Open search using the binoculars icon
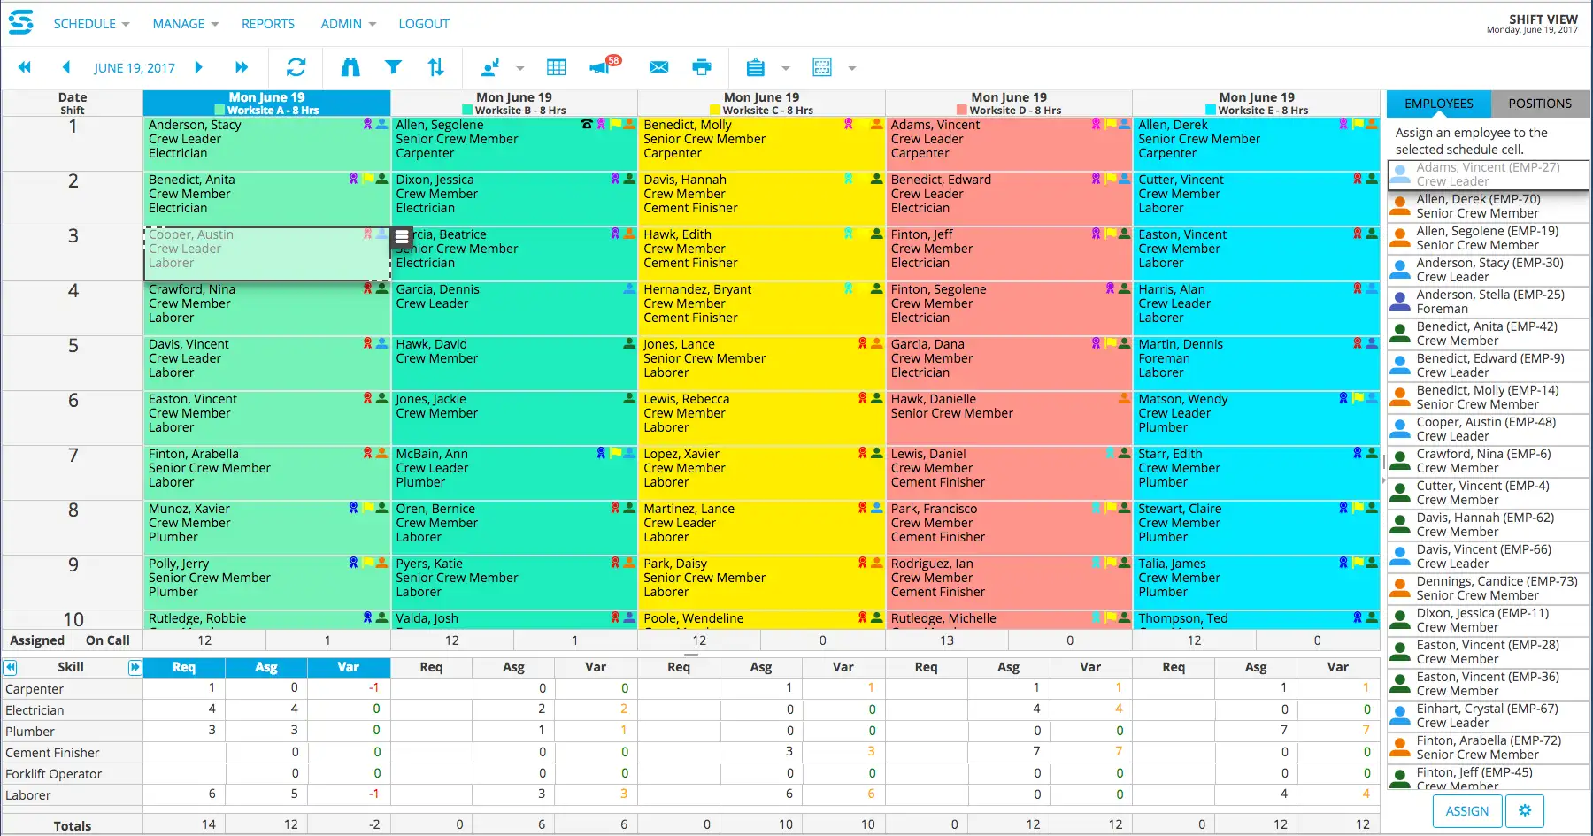1593x836 pixels. point(350,67)
